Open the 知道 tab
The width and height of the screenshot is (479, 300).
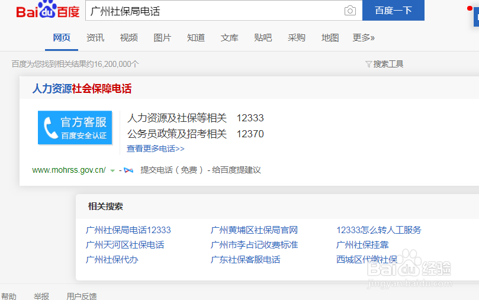[x=196, y=37]
